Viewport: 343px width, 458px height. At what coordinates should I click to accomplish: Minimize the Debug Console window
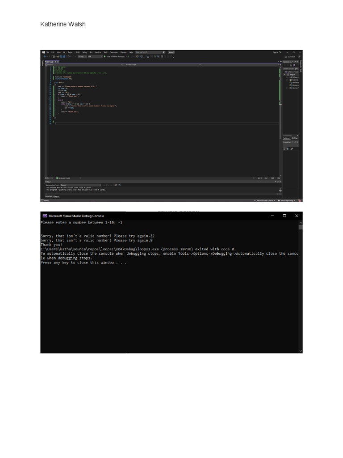click(272, 216)
